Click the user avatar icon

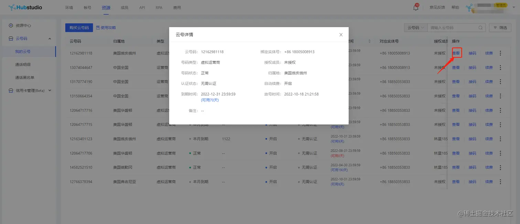coord(469,8)
